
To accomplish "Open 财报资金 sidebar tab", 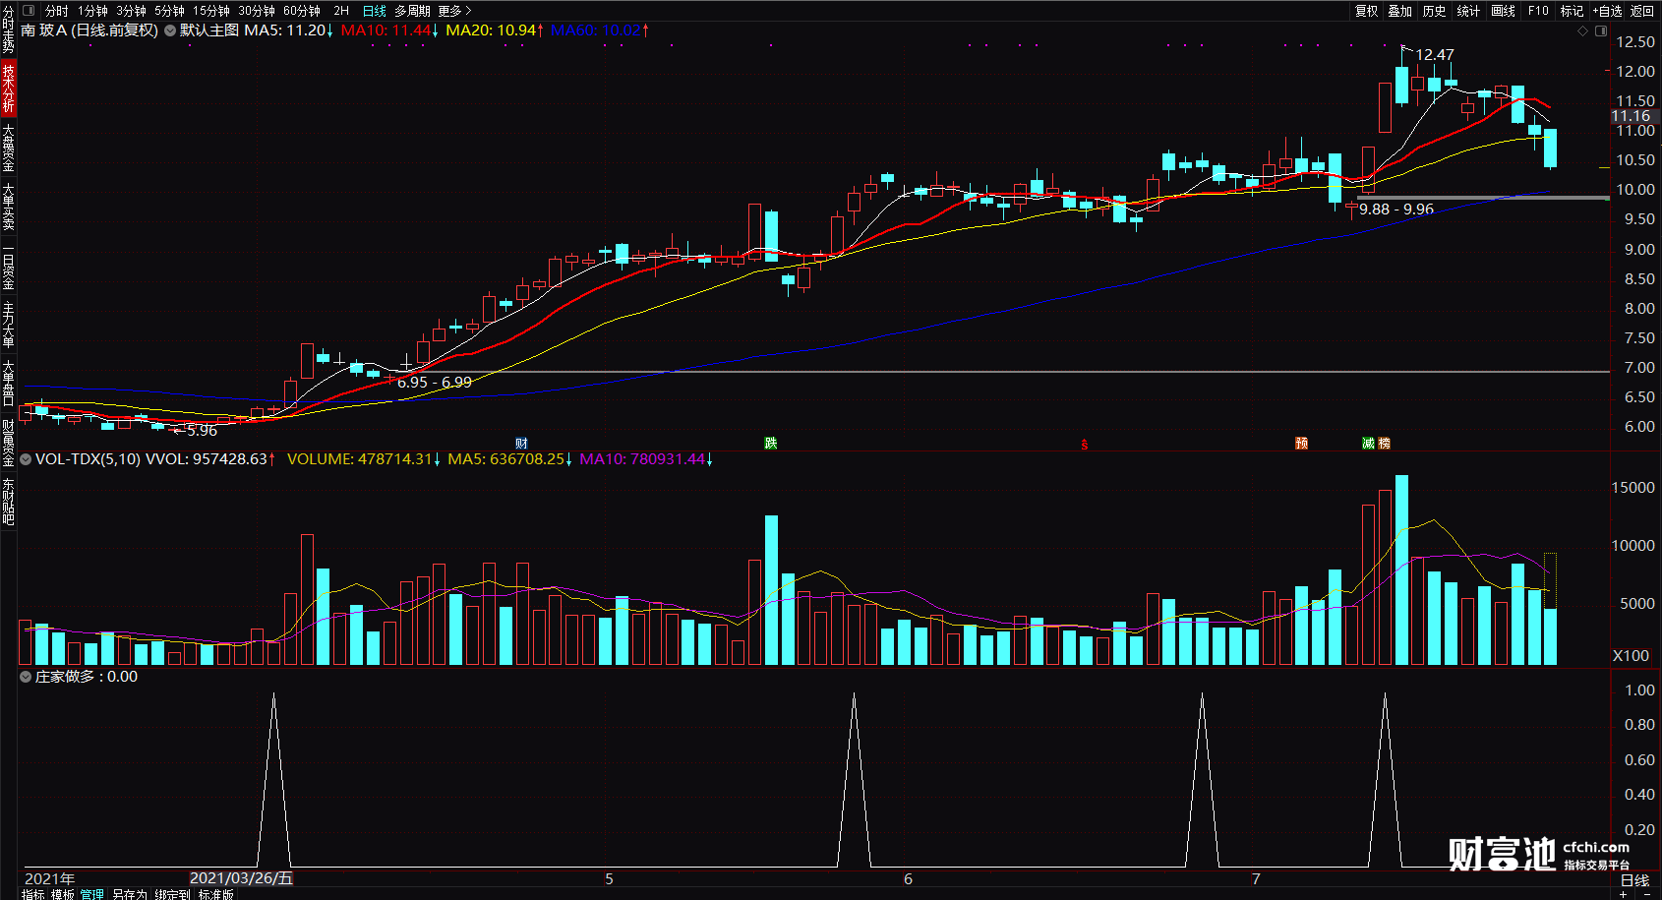I will pos(8,443).
